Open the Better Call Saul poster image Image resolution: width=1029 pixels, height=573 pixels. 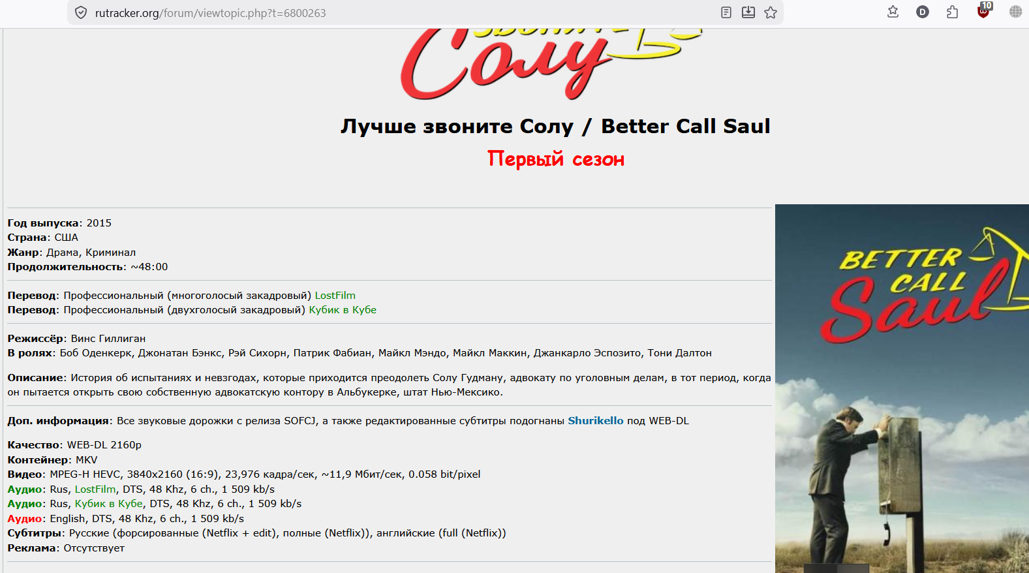click(902, 389)
